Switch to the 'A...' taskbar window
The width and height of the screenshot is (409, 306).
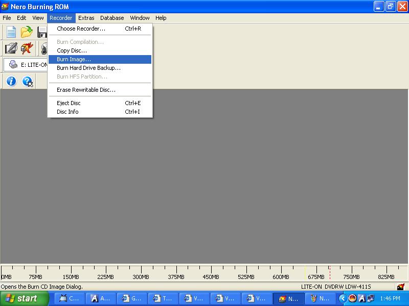tap(101, 298)
